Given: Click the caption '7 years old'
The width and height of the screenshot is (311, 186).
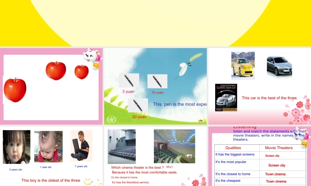Looking at the screenshot, I should coord(81,166).
